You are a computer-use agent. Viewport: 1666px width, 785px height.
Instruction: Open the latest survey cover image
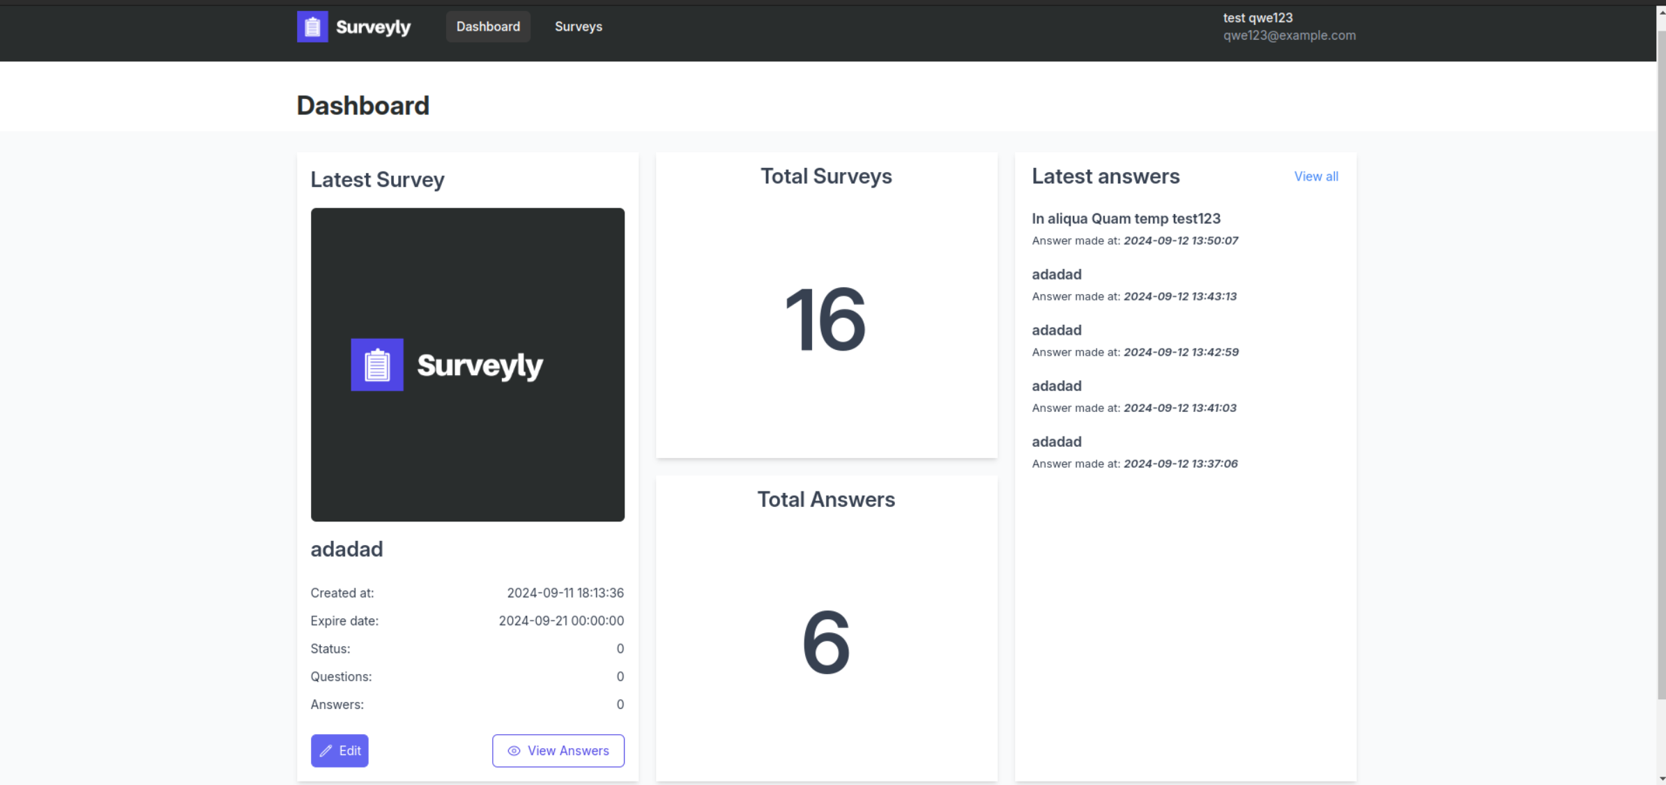click(468, 365)
